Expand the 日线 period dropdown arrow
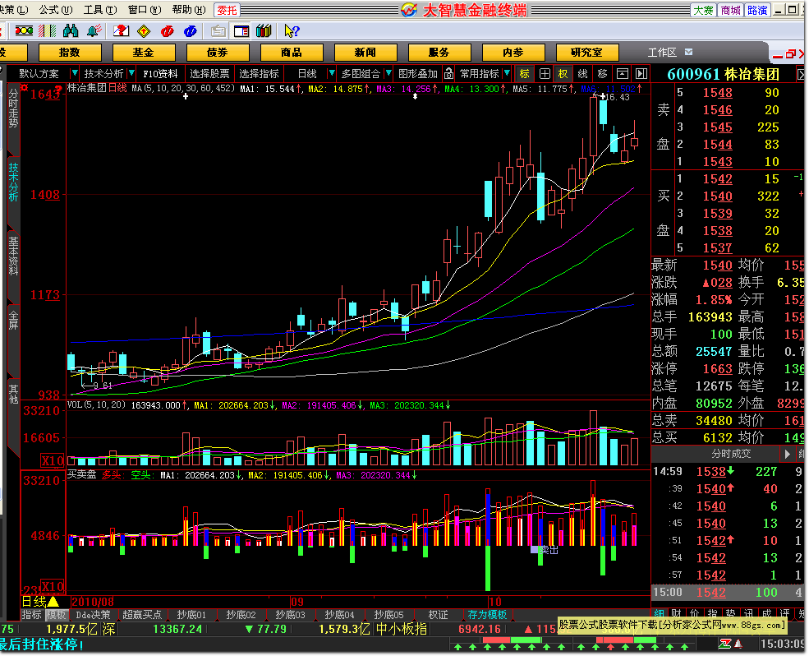809x656 pixels. (332, 74)
